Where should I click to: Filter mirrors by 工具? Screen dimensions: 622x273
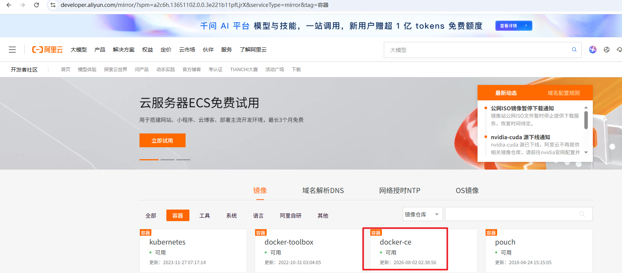tap(205, 216)
